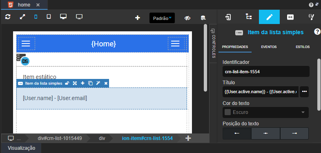Click the Escuro color swatch
The height and width of the screenshot is (153, 321).
point(227,112)
